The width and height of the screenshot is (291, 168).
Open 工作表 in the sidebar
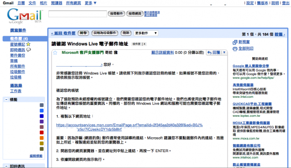[15, 91]
